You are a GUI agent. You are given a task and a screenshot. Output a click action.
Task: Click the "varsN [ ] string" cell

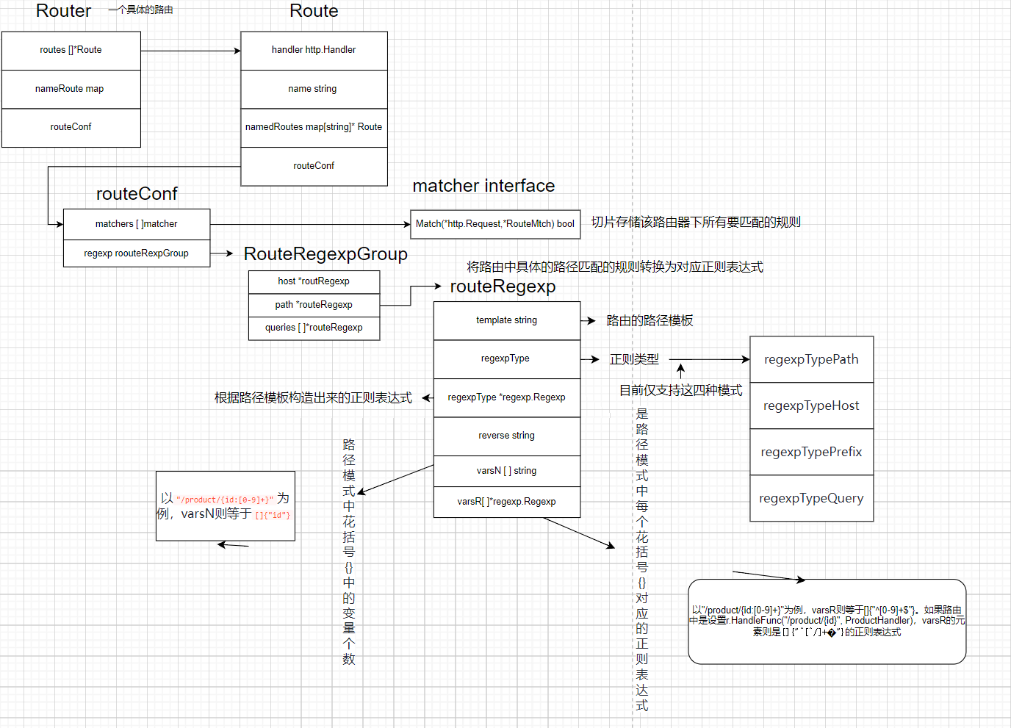click(506, 471)
